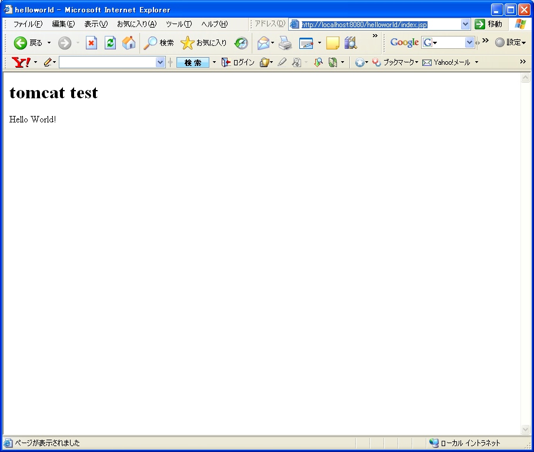This screenshot has width=534, height=452.
Task: Open the 編集(E) menu
Action: 64,24
